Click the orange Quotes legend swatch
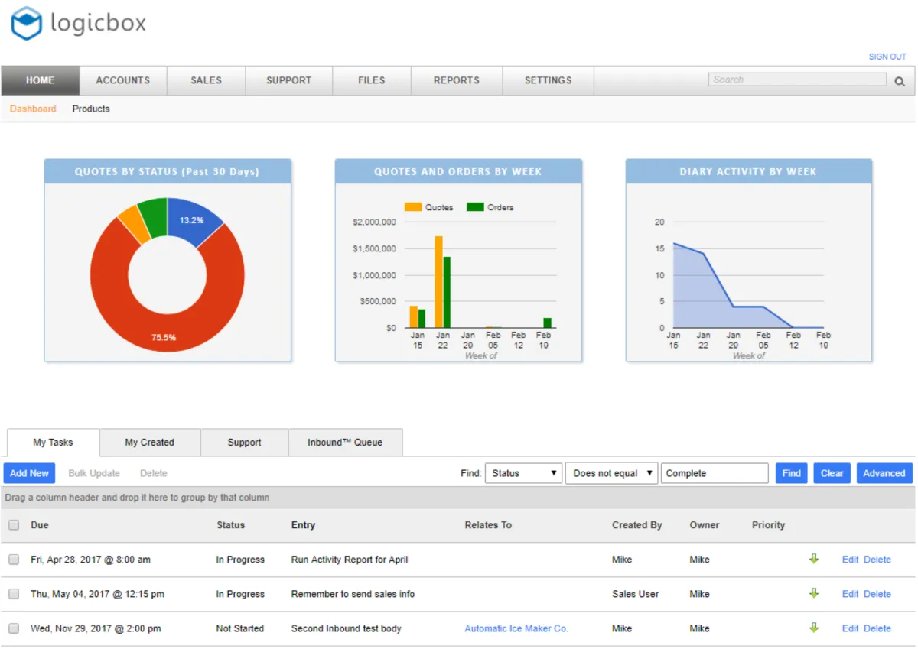This screenshot has width=918, height=649. pos(413,207)
